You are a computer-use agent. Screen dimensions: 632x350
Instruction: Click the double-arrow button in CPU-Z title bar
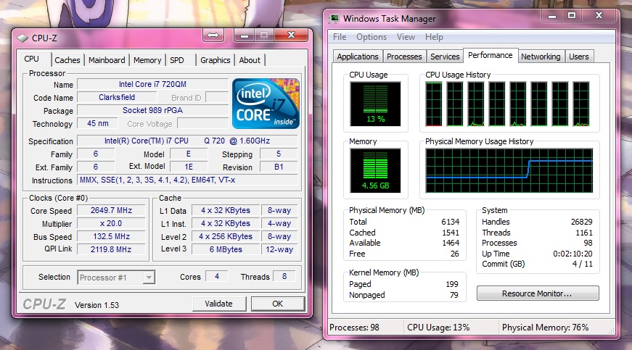click(213, 36)
